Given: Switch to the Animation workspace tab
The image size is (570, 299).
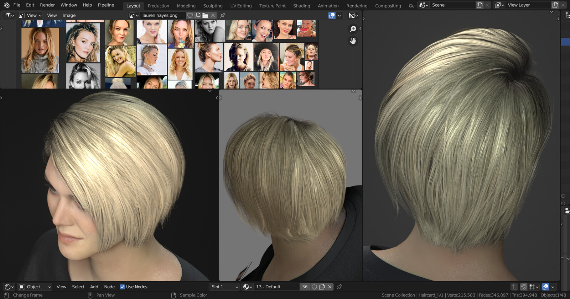Looking at the screenshot, I should pos(328,6).
